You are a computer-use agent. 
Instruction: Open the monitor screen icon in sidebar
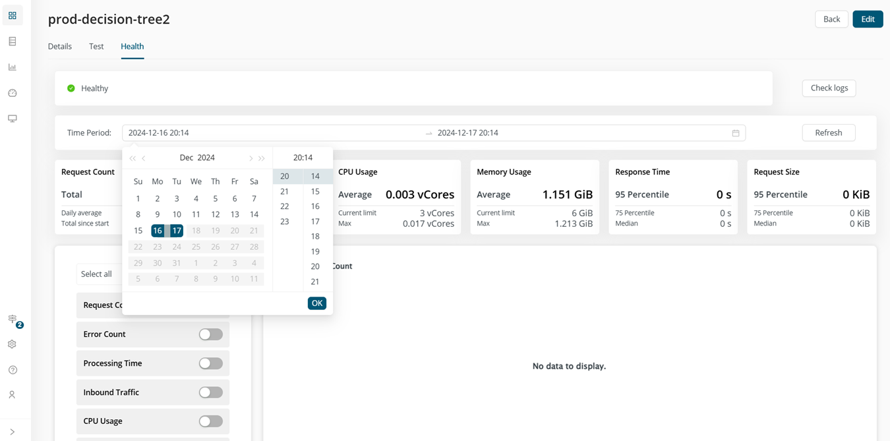13,119
